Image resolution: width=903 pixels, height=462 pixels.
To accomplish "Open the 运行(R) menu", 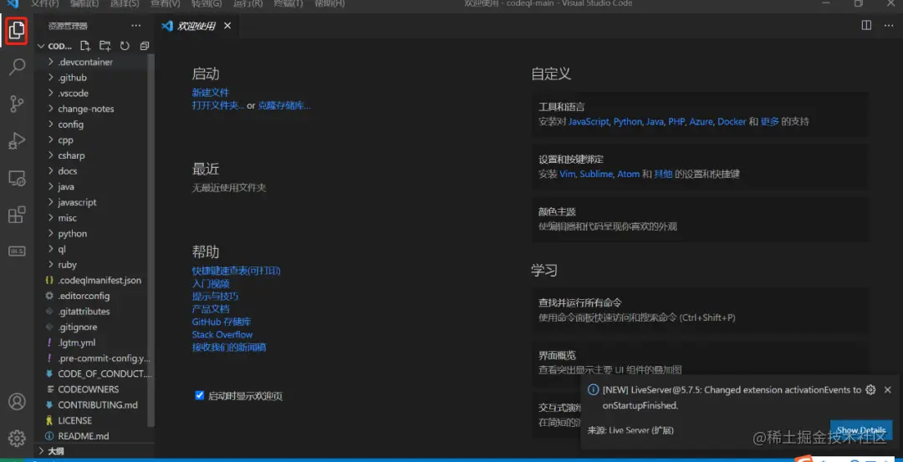I will (x=248, y=3).
